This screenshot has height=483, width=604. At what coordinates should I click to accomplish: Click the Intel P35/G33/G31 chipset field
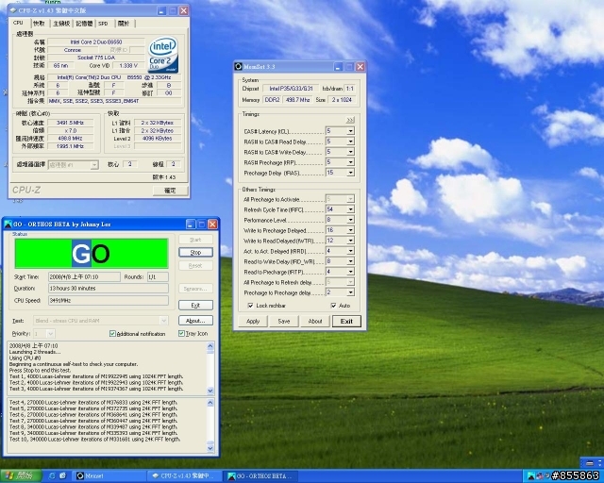[x=291, y=89]
